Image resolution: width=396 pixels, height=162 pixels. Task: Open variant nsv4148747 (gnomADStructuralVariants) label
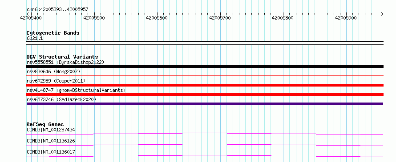(76, 90)
